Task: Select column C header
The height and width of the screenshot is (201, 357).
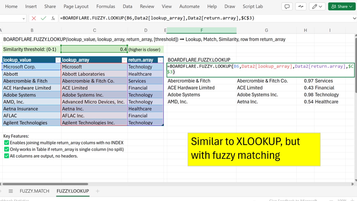Action: tap(94, 30)
